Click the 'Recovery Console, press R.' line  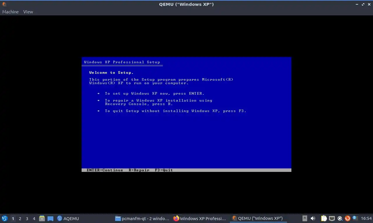pyautogui.click(x=139, y=104)
